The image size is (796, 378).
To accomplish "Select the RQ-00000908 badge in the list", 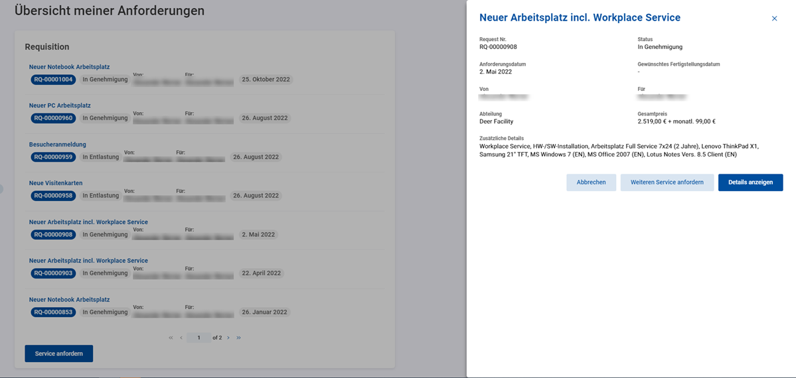I will click(53, 235).
